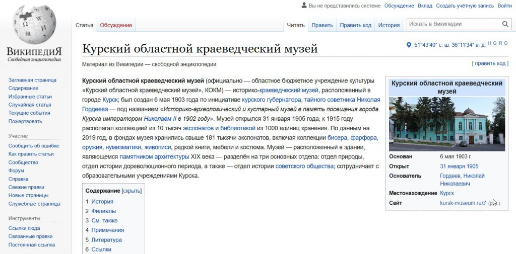Open нумизматики link in article
The width and height of the screenshot is (516, 254).
tap(123, 147)
